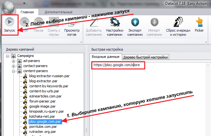
Task: Click the contact-parsers folder icon
Action: pos(19,66)
